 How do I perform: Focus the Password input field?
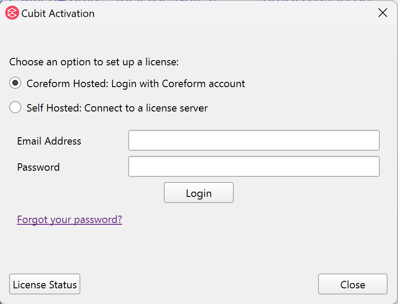tap(254, 167)
